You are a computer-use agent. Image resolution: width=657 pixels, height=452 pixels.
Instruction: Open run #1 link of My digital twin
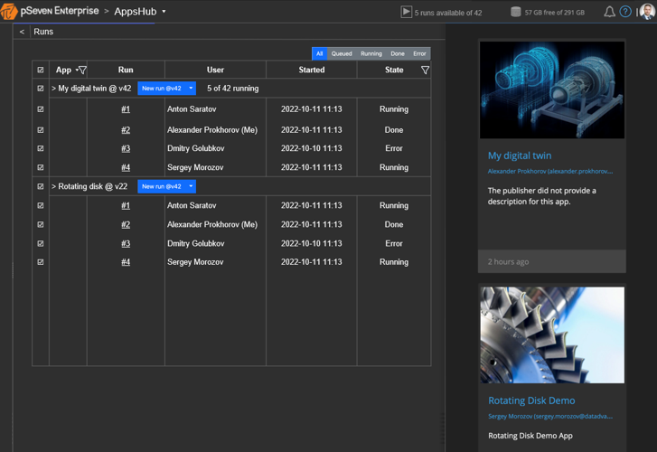click(x=126, y=109)
